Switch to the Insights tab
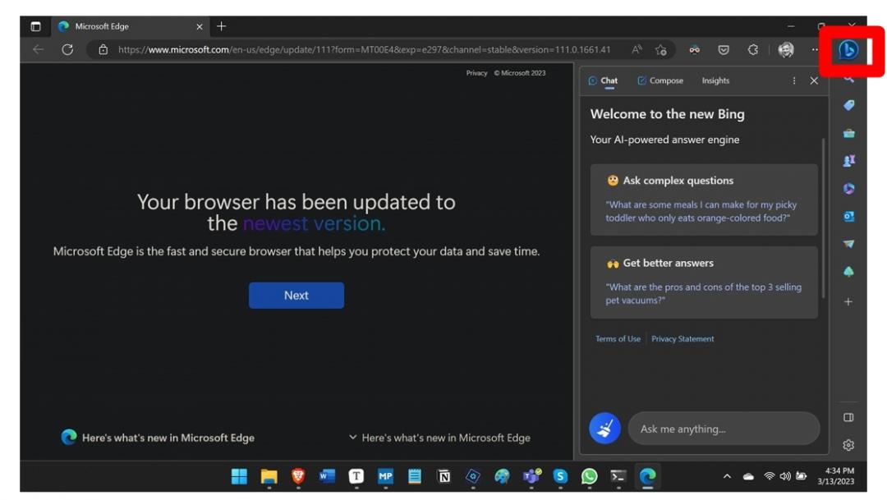 [715, 81]
